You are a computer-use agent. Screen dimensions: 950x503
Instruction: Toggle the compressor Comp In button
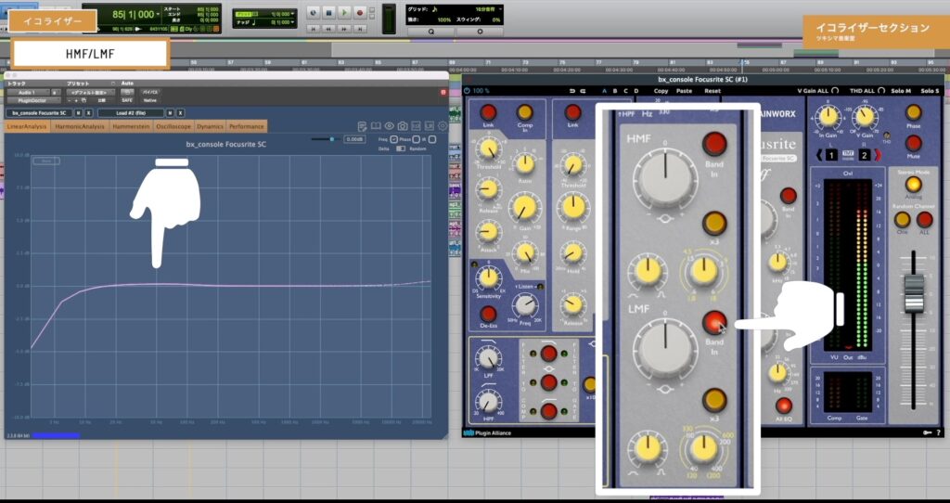coord(525,112)
